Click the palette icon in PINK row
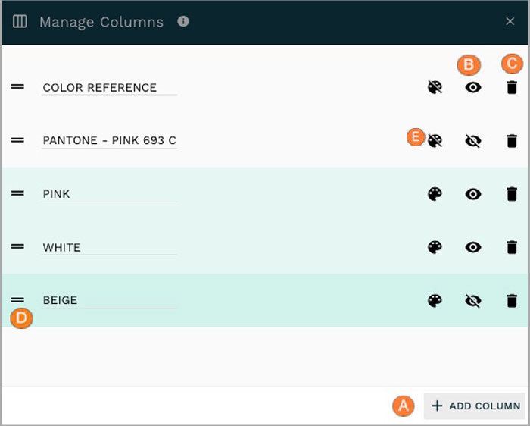Viewport: 530px width, 426px height. tap(435, 194)
